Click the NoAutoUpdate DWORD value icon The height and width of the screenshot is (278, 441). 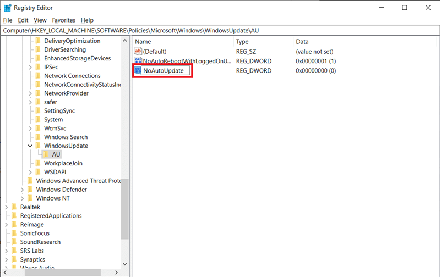(138, 70)
